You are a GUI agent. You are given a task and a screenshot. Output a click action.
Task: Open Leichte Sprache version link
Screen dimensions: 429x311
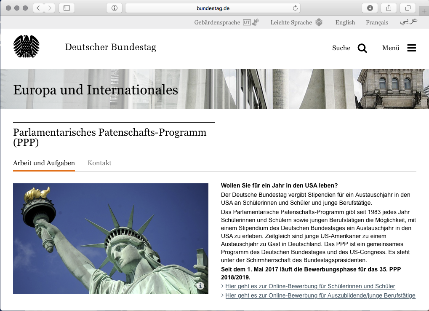pos(291,22)
